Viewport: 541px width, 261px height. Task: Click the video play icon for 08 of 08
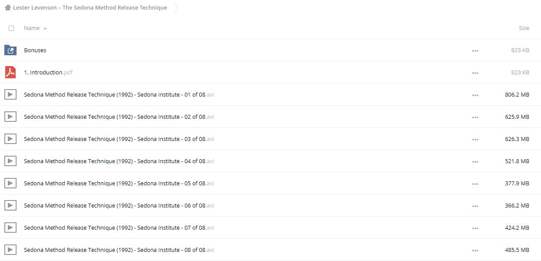pyautogui.click(x=10, y=250)
